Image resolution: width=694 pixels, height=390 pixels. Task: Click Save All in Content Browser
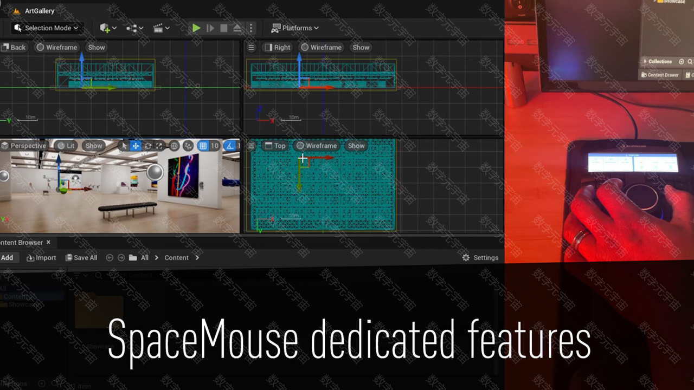[x=81, y=258]
